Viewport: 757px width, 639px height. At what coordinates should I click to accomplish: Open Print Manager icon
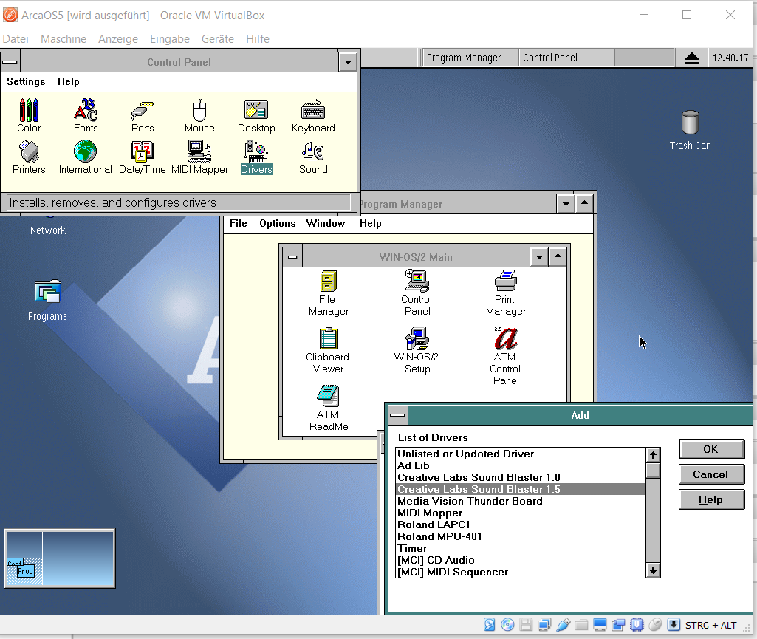[505, 293]
